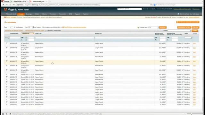Click the latest message warning icon
Viewport: 205px width, 115px height.
pyautogui.click(x=5, y=17)
